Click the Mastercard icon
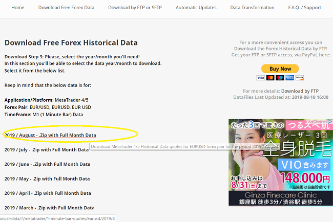The height and width of the screenshot is (222, 333). [270, 78]
